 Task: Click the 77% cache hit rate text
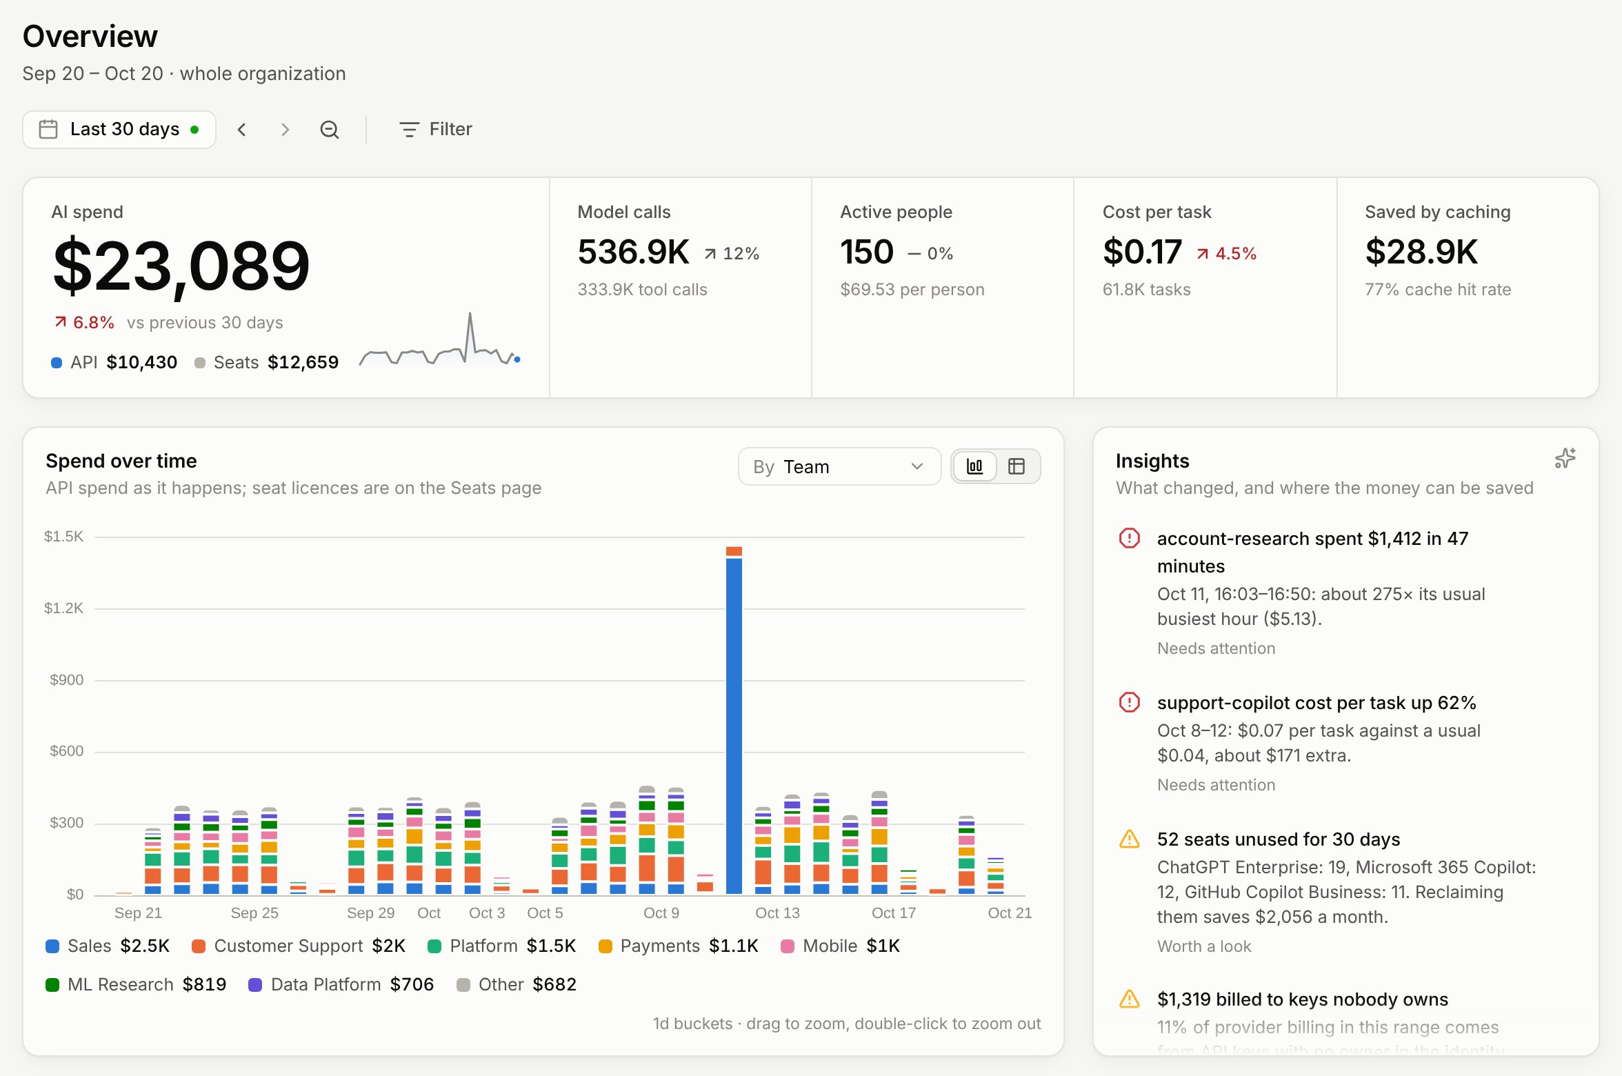(x=1438, y=290)
